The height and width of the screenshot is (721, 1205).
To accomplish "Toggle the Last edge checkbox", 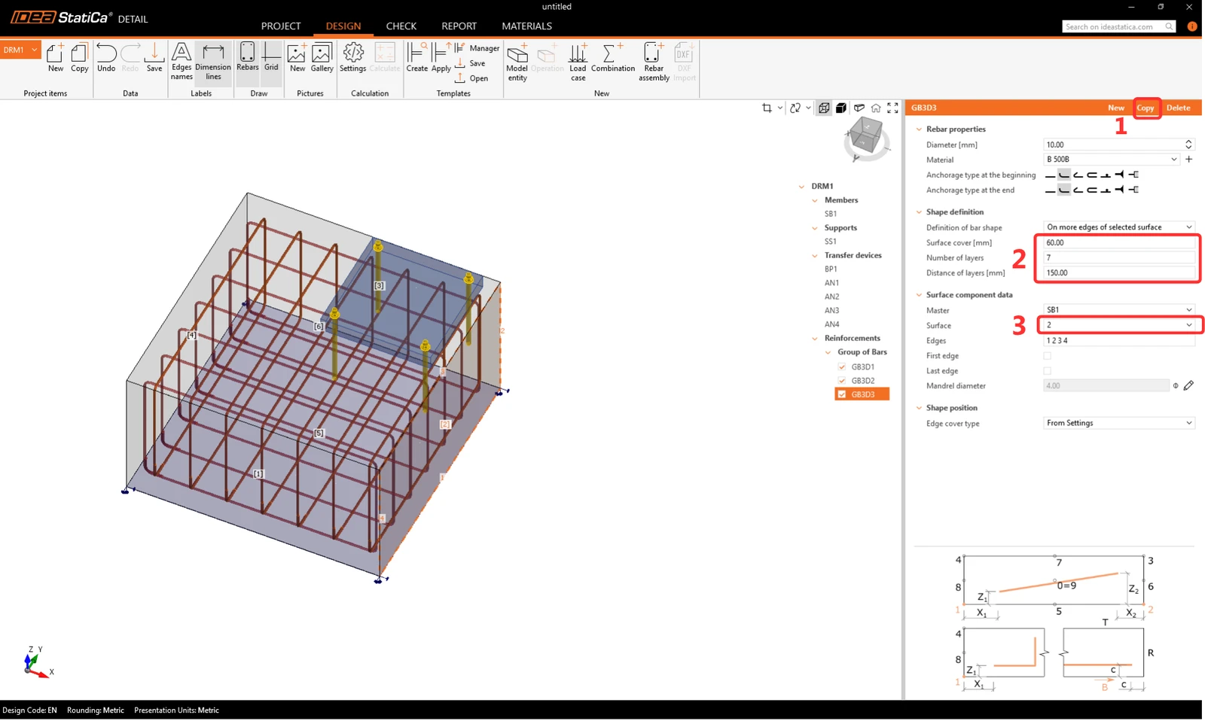I will [1047, 371].
